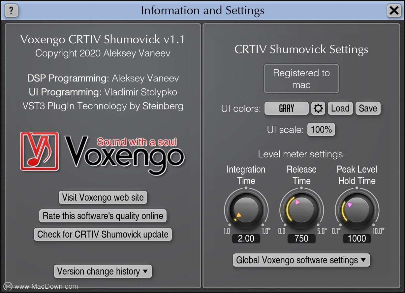The image size is (405, 293).
Task: Click the Copyright 2020 Aleksey Vaneev text
Action: [x=103, y=53]
